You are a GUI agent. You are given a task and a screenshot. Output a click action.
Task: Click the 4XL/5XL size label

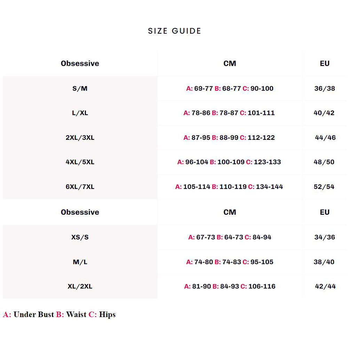coord(80,162)
